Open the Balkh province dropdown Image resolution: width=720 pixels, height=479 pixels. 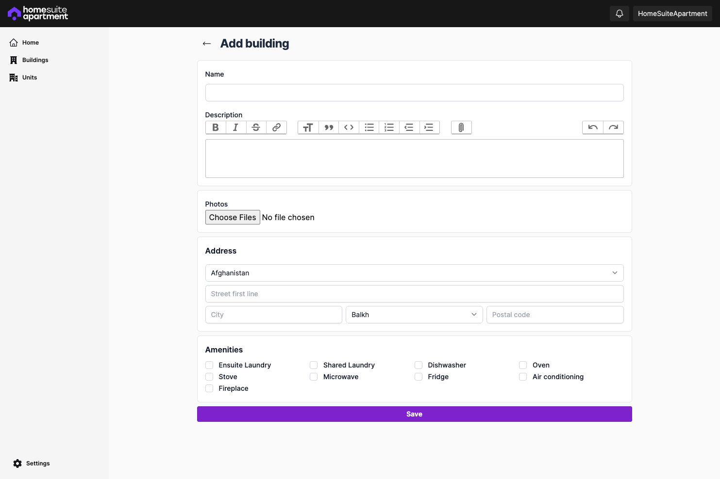(x=414, y=314)
